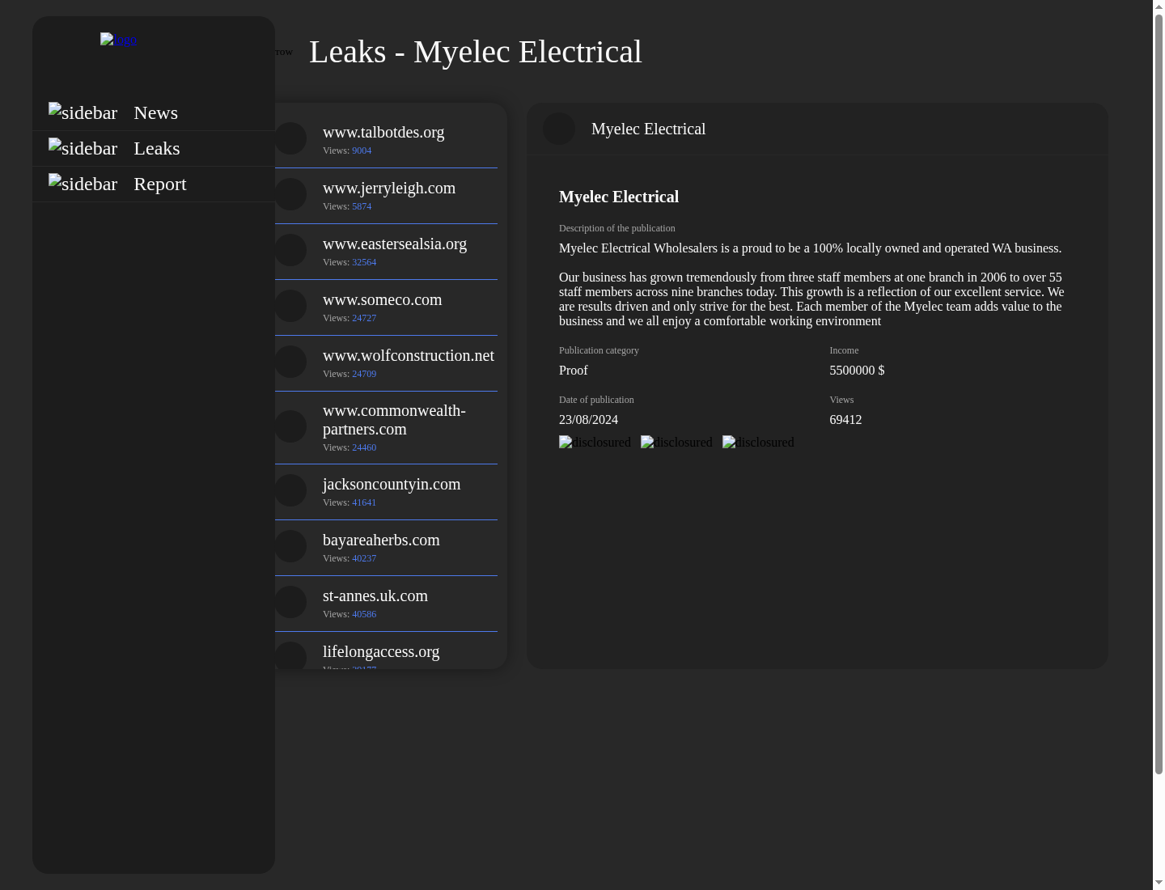Click the views count 41641
Image resolution: width=1165 pixels, height=890 pixels.
point(364,502)
